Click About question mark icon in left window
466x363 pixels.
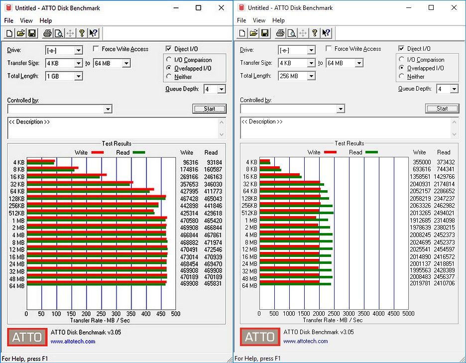(82, 33)
